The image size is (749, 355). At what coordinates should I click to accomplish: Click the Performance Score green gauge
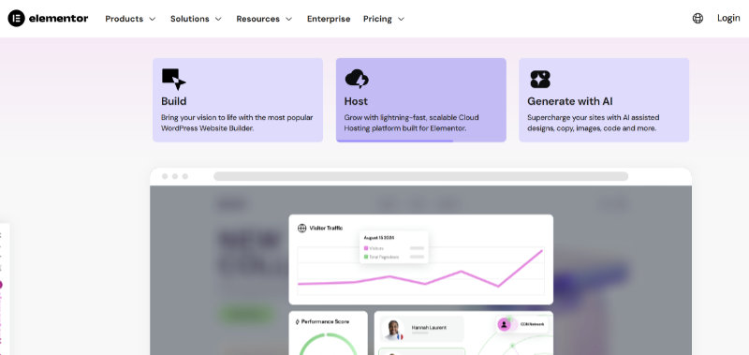click(329, 345)
